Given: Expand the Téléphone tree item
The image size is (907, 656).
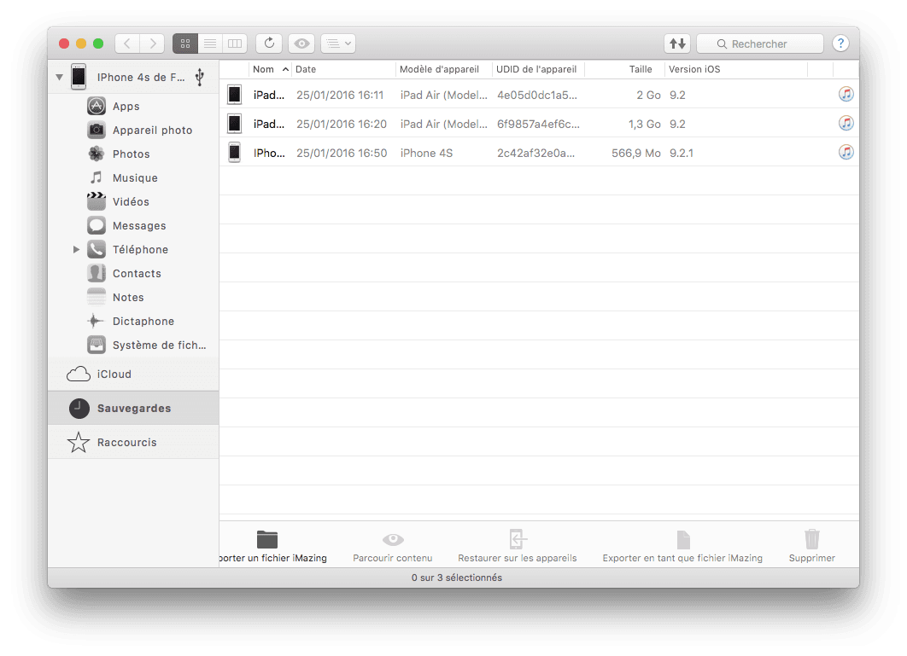Looking at the screenshot, I should click(x=76, y=250).
